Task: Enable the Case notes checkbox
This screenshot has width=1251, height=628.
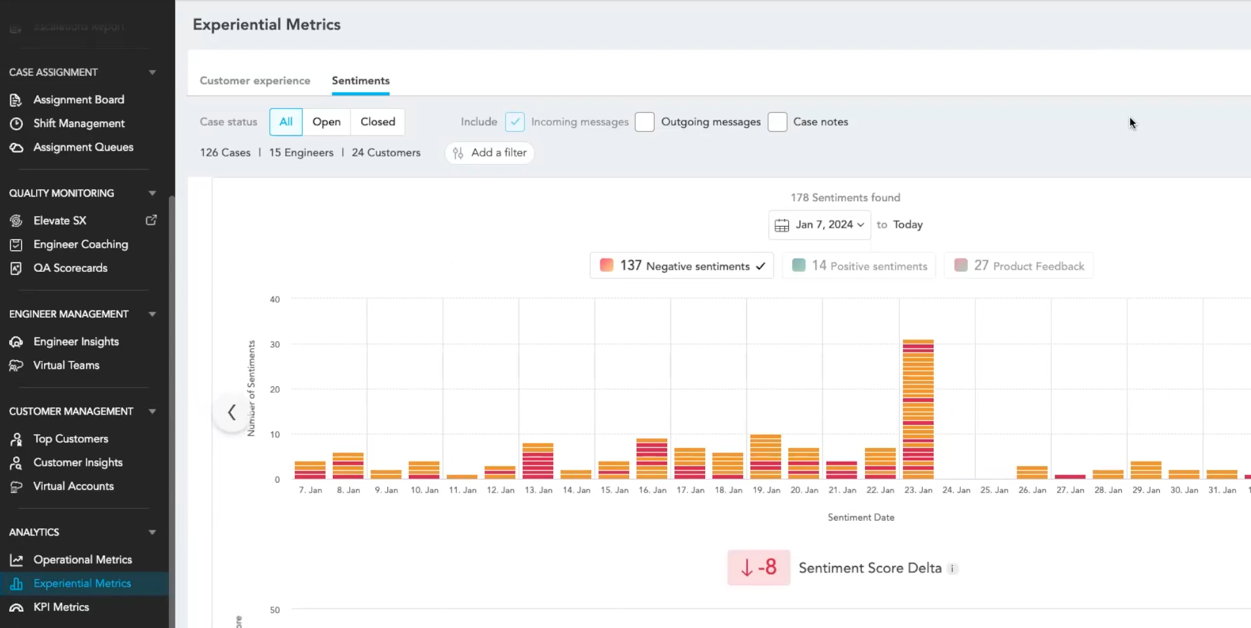Action: pyautogui.click(x=777, y=122)
